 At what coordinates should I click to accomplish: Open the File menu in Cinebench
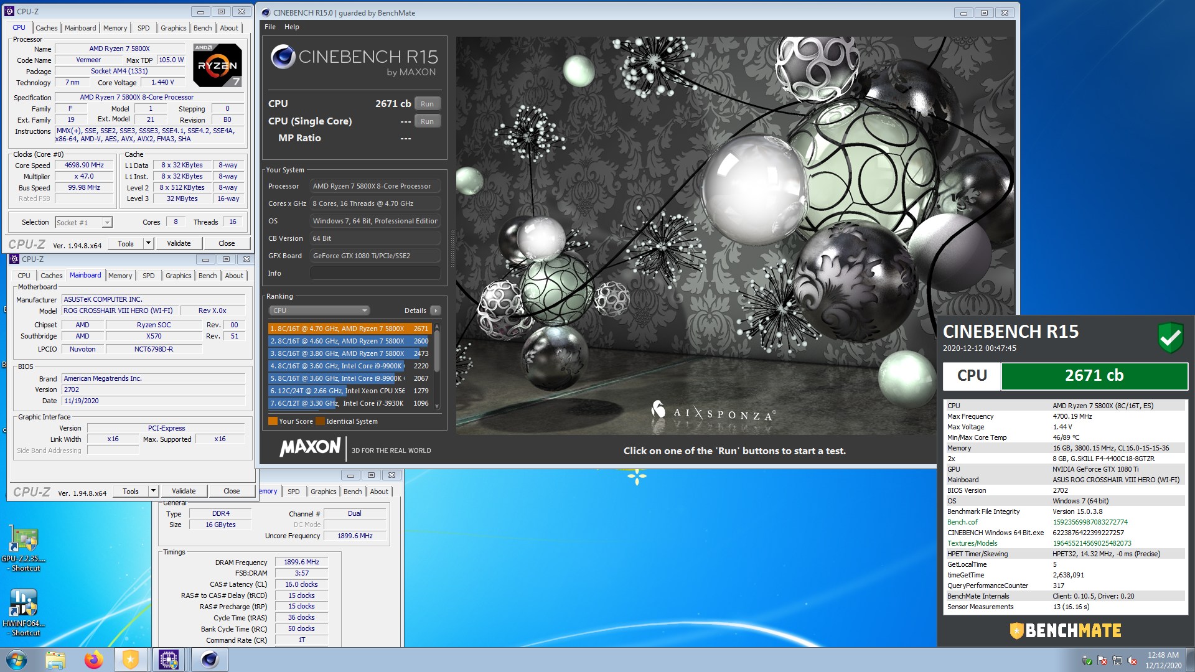pyautogui.click(x=270, y=27)
